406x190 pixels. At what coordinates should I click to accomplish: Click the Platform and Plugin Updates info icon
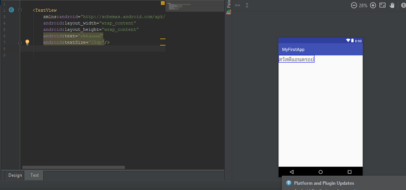[289, 183]
